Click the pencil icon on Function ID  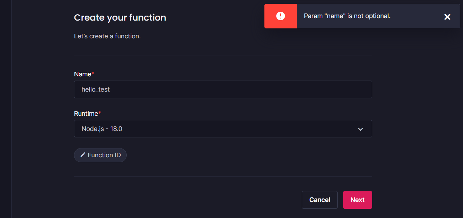(x=83, y=155)
